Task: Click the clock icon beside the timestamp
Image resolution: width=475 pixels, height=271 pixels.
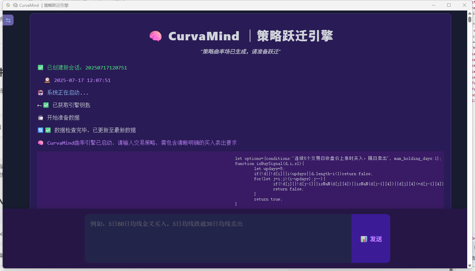Action: 47,80
